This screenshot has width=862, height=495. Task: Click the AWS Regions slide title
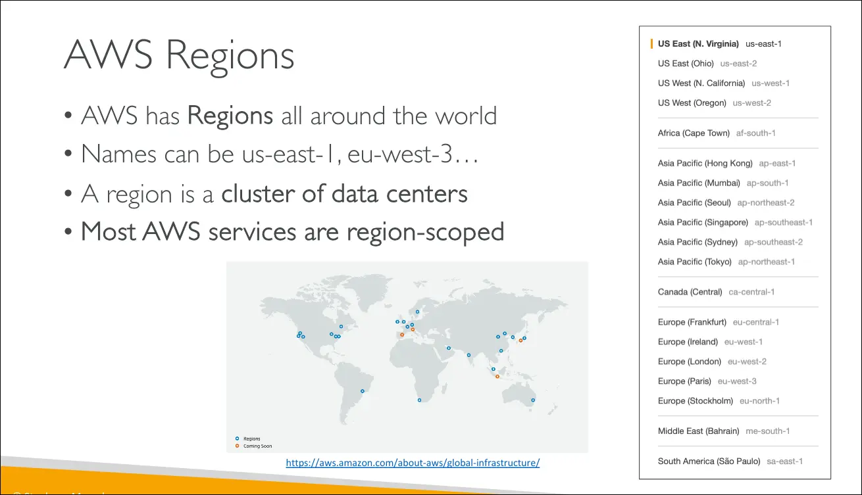pyautogui.click(x=179, y=55)
